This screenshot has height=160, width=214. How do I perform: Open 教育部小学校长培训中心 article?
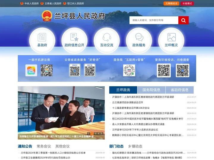(x=148, y=135)
